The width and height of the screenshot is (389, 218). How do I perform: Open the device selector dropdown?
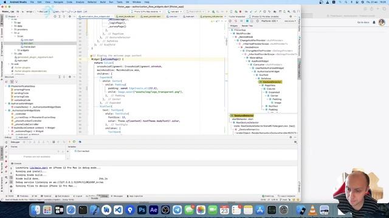click(146, 12)
